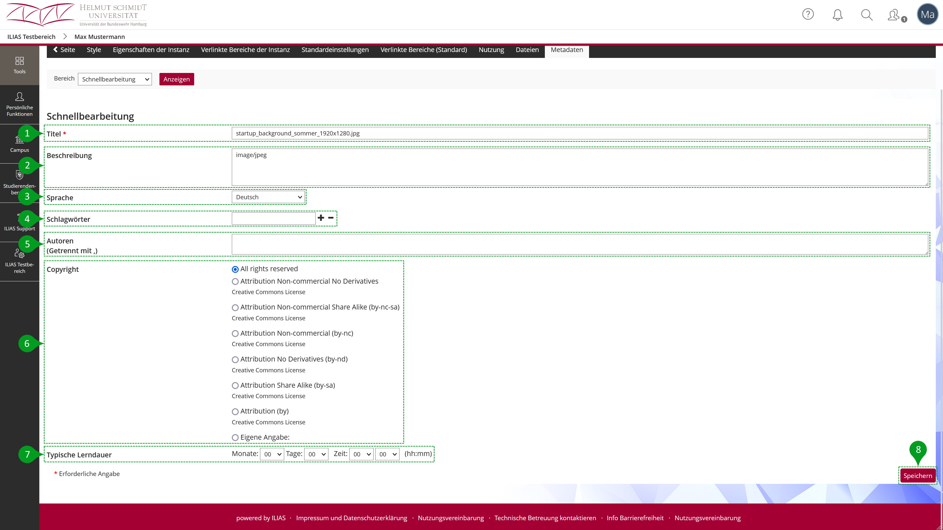
Task: Open the notifications bell icon
Action: (838, 15)
